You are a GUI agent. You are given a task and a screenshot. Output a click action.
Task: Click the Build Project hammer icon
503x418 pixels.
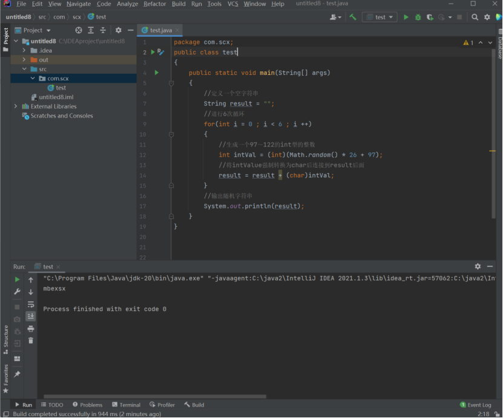coord(353,18)
